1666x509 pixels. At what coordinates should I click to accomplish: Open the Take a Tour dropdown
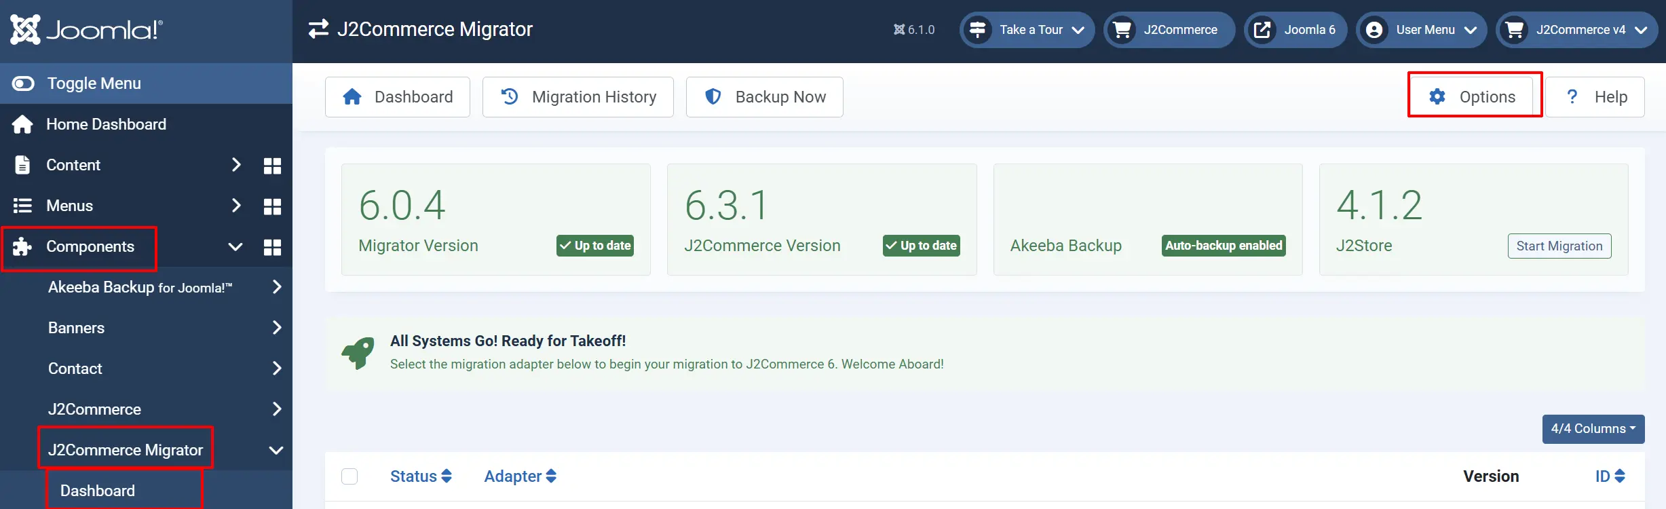[1027, 30]
